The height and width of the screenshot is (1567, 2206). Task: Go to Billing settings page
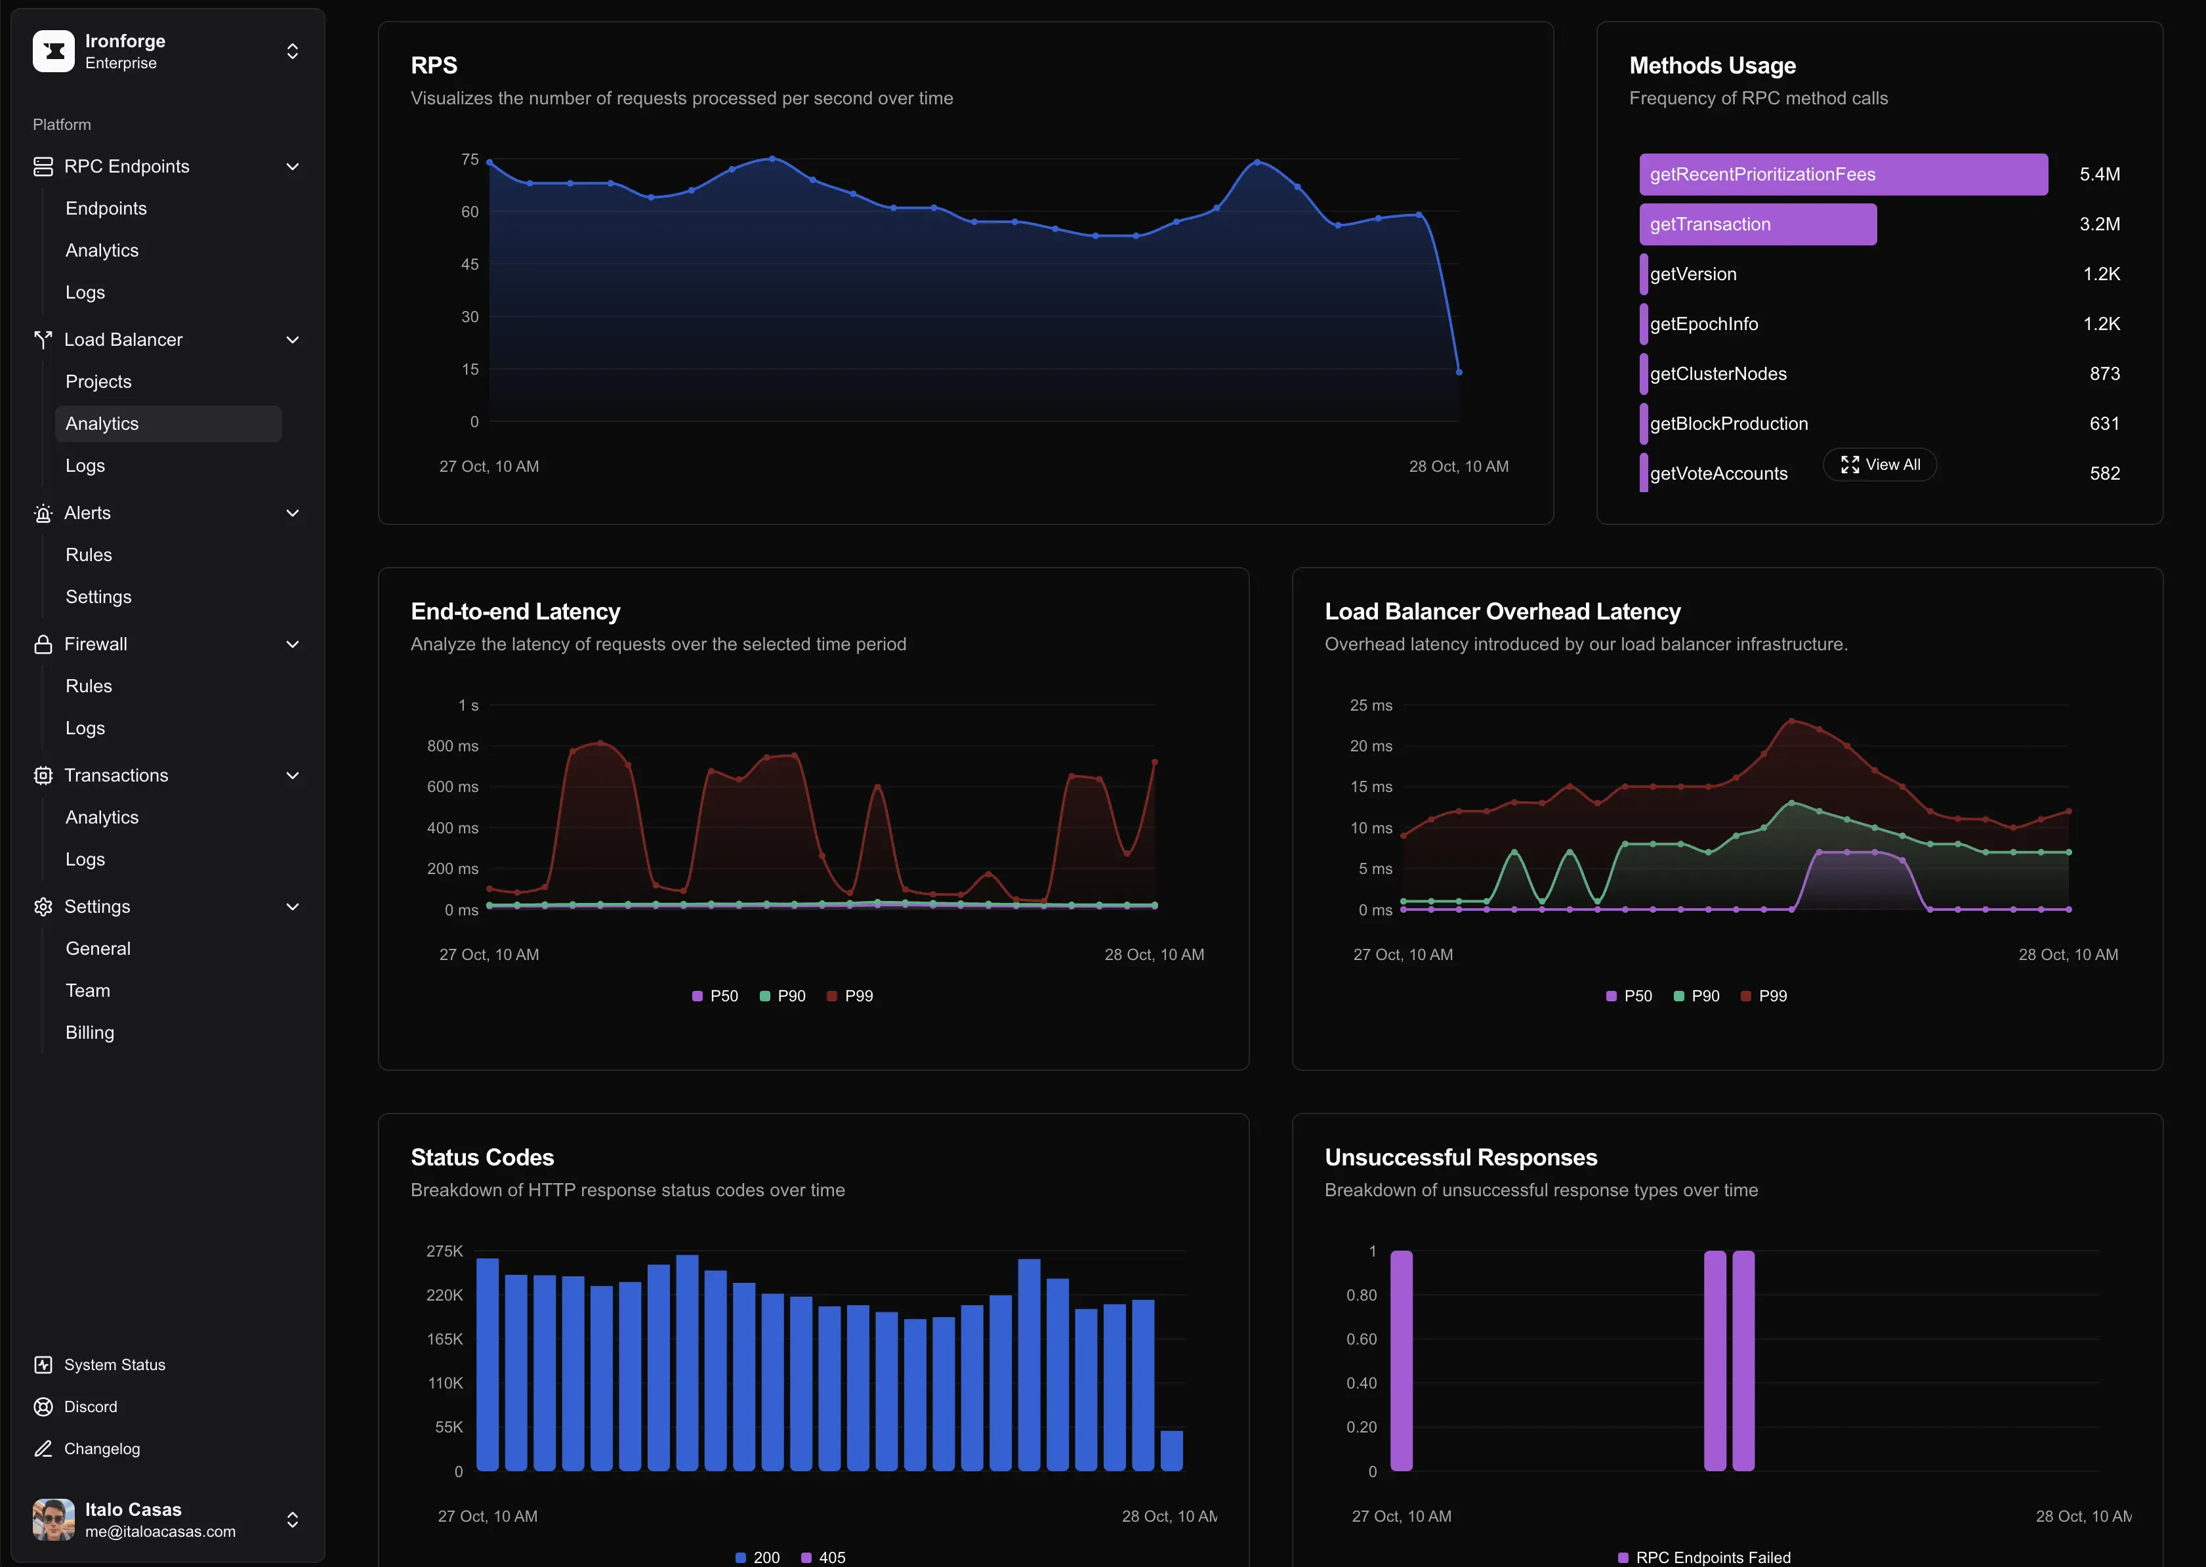pyautogui.click(x=90, y=1032)
